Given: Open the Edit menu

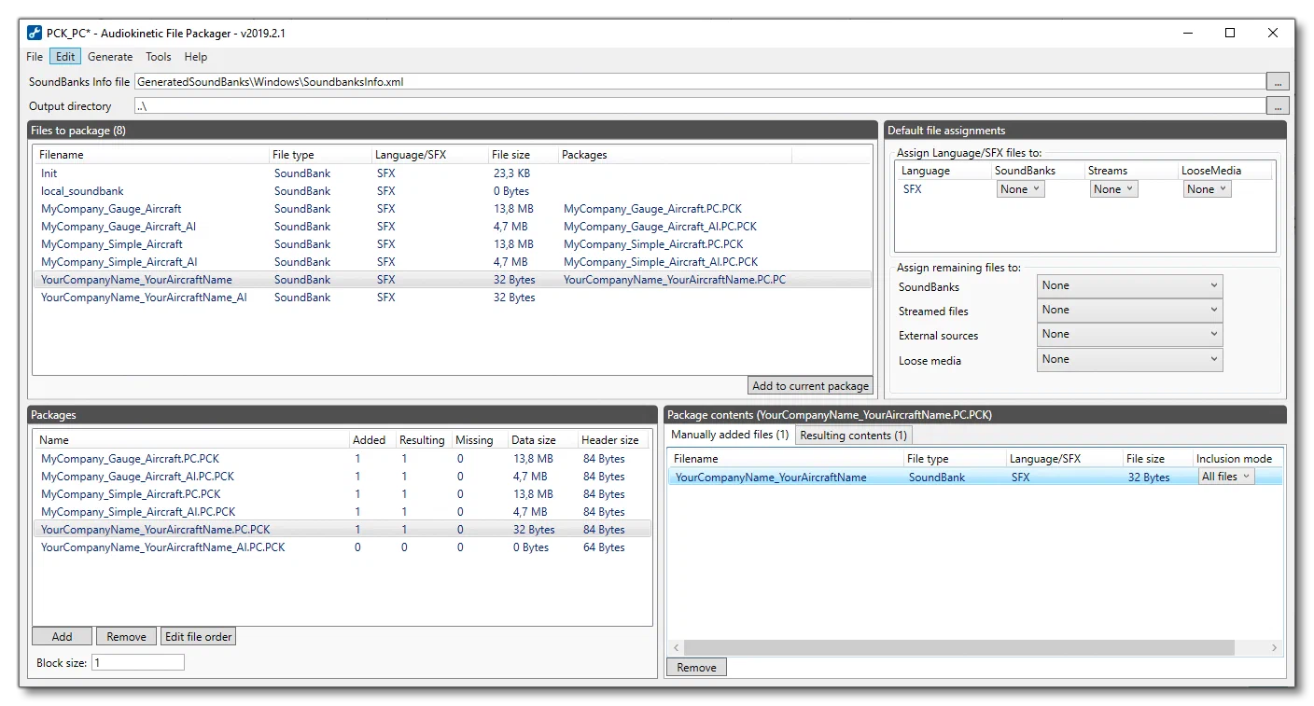Looking at the screenshot, I should click(65, 57).
